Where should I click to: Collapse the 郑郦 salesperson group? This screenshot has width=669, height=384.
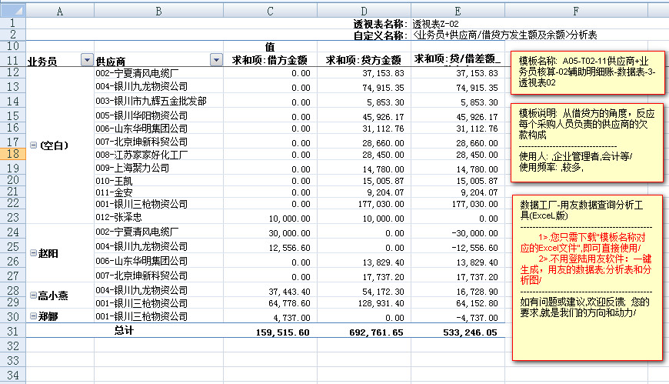point(32,316)
